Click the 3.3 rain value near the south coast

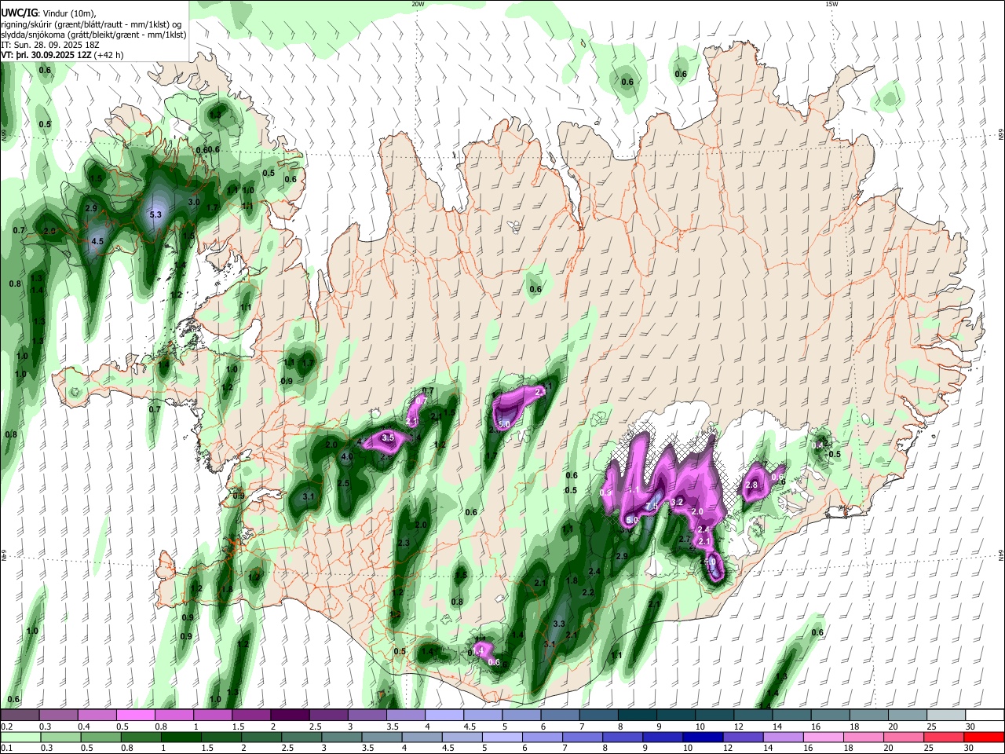559,624
